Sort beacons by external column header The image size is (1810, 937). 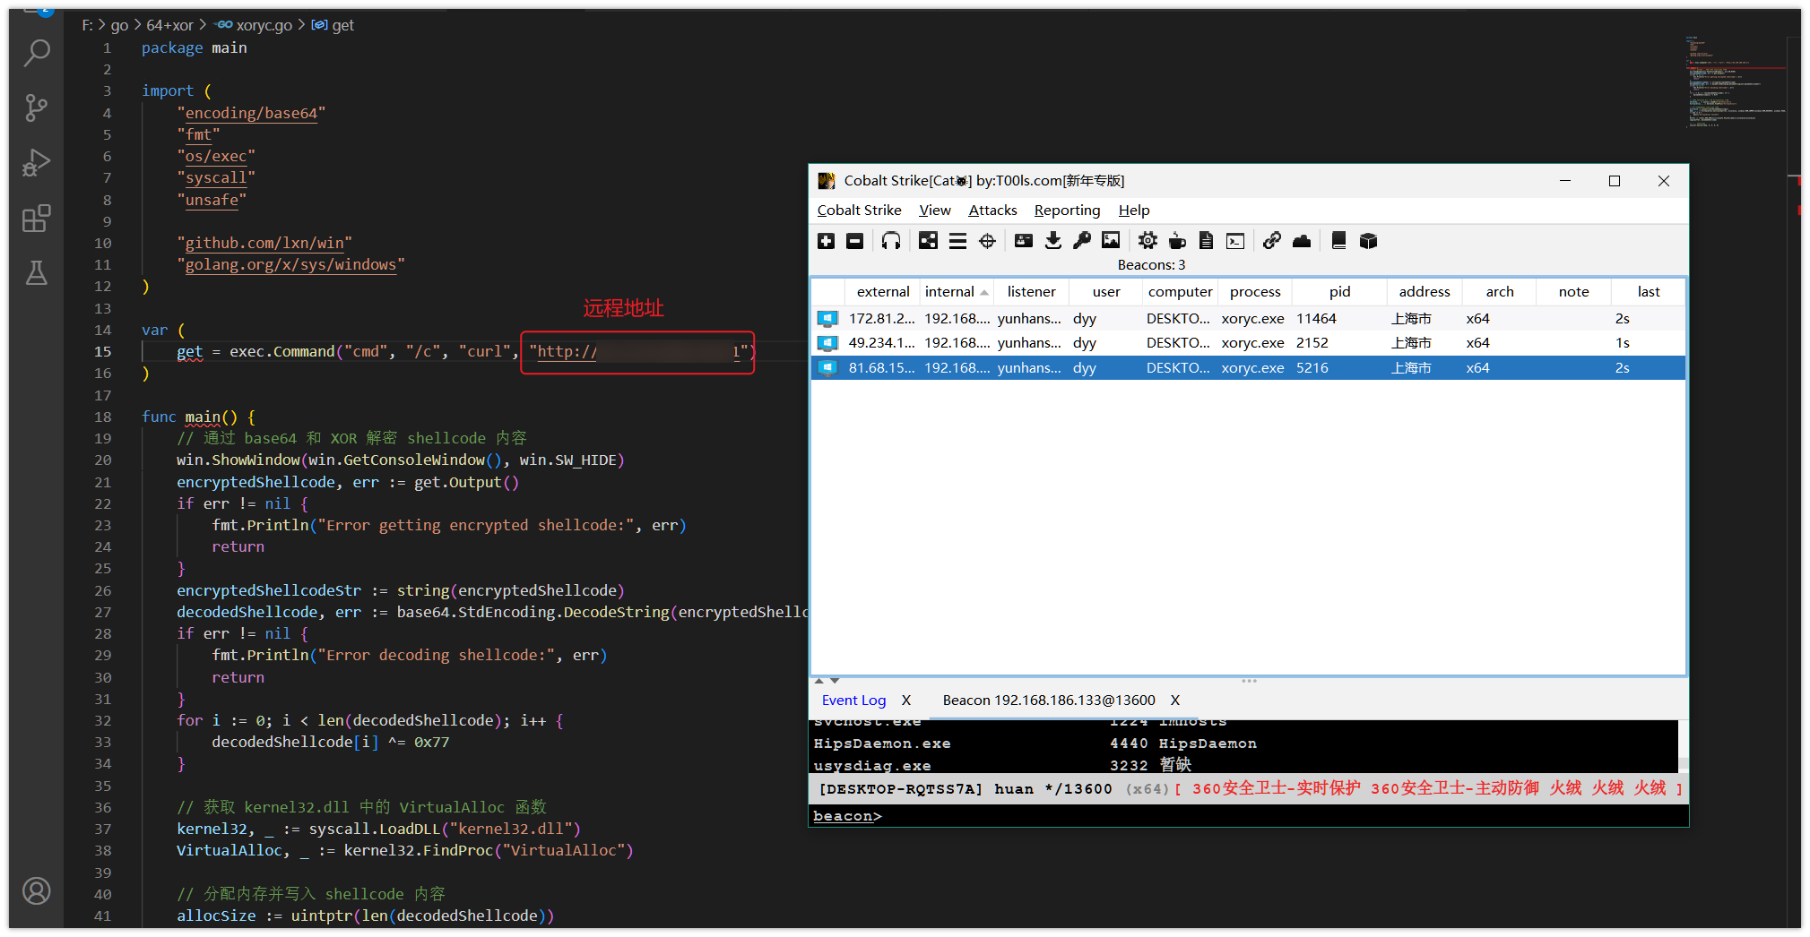883,292
